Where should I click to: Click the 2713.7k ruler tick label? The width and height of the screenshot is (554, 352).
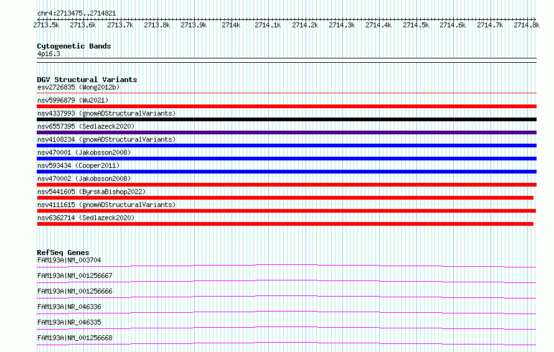click(120, 25)
